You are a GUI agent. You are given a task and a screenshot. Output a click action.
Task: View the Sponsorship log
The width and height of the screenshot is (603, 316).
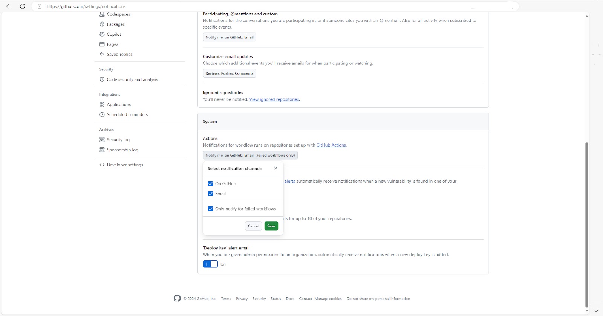pyautogui.click(x=122, y=150)
